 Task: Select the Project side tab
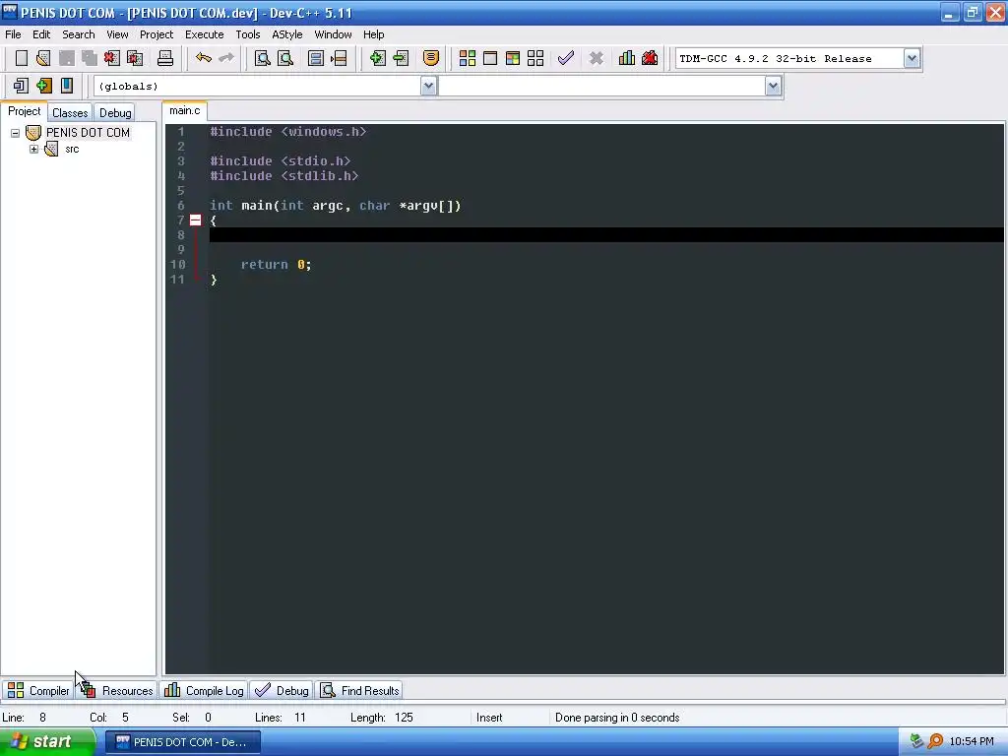(x=25, y=111)
